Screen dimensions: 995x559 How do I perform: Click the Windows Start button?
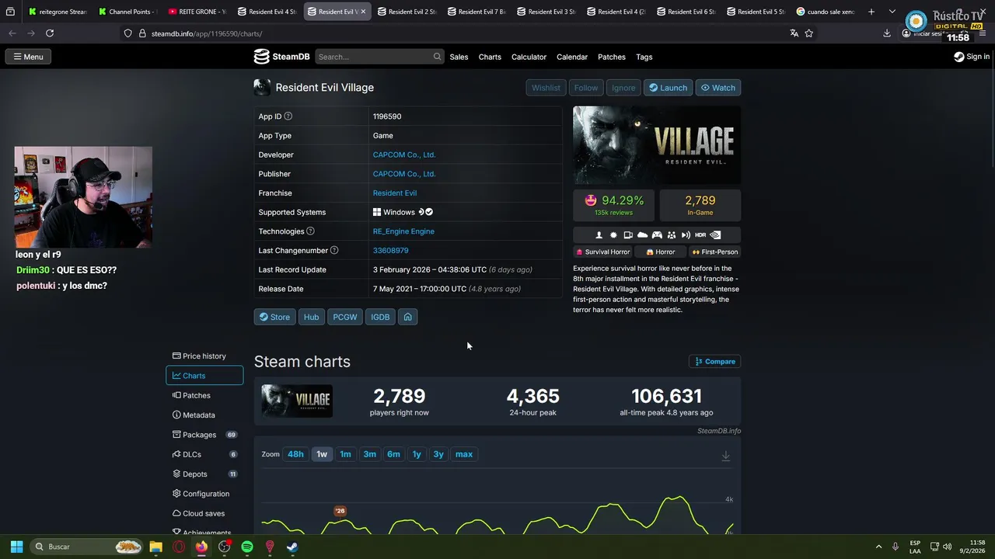click(x=16, y=547)
